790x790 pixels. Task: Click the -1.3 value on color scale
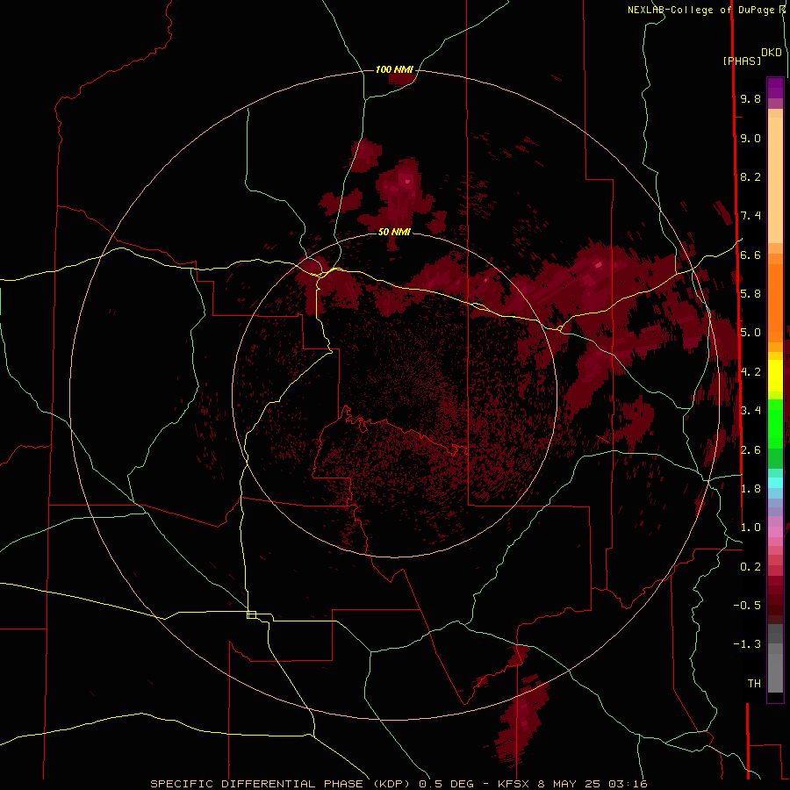tap(747, 644)
